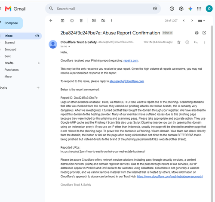Open the Gemini sparkle assistant
This screenshot has height=202, width=215.
point(190,9)
